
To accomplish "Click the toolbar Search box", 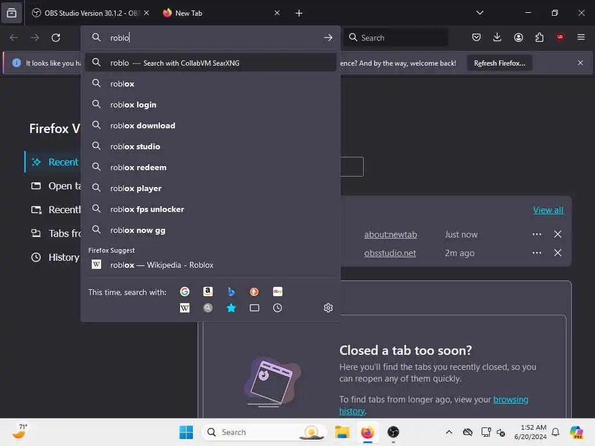I will pos(396,38).
